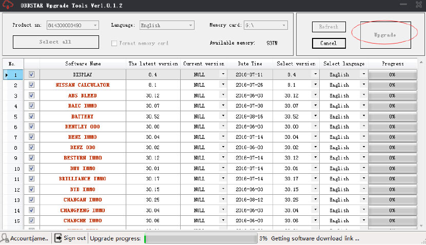This screenshot has height=245, width=426.
Task: Uncheck the BESTURN IMMO checkbox
Action: point(31,158)
